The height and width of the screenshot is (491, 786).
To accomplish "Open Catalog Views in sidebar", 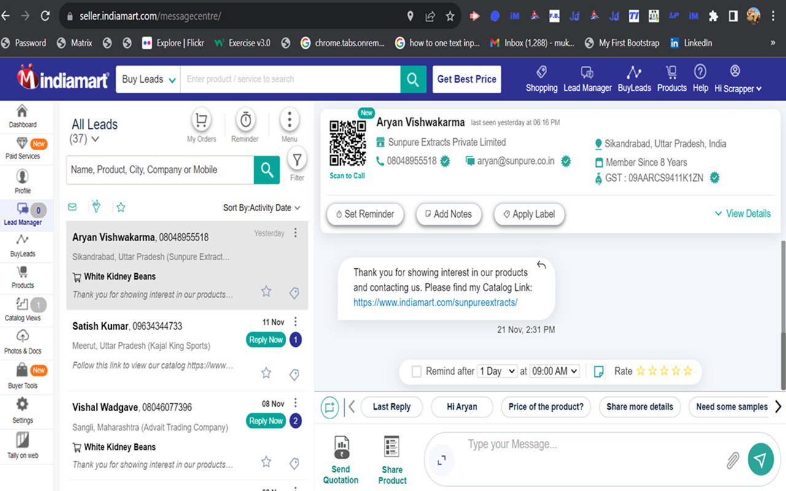I will (23, 309).
